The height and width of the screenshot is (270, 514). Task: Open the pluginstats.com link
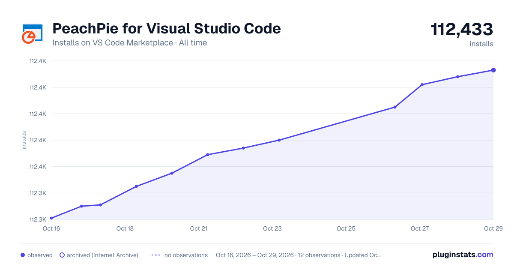463,255
